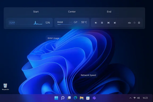The height and width of the screenshot is (102, 153).
Task: Open File Explorer from taskbar
Action: [82, 98]
